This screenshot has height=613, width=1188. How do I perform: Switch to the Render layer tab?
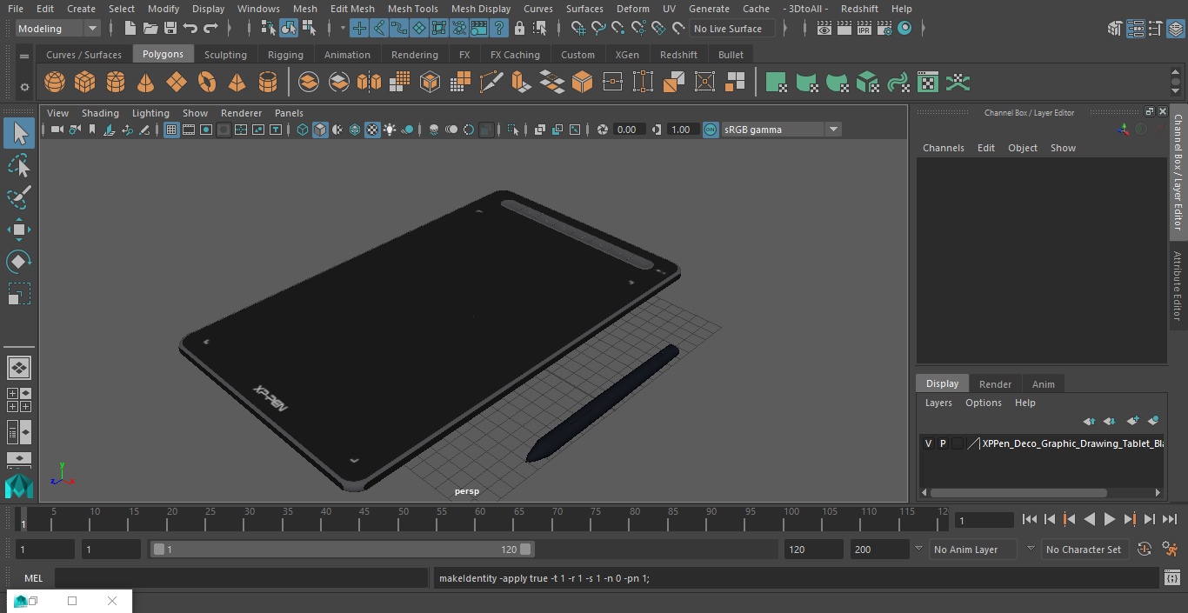(995, 384)
